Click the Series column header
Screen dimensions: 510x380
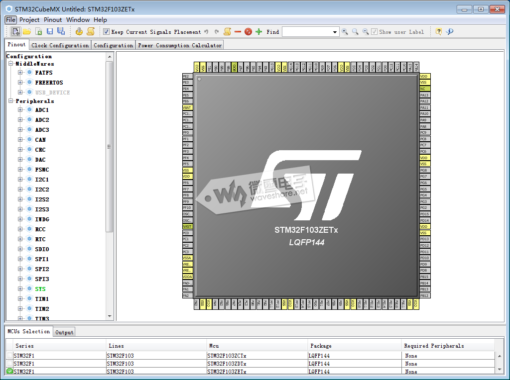59,346
